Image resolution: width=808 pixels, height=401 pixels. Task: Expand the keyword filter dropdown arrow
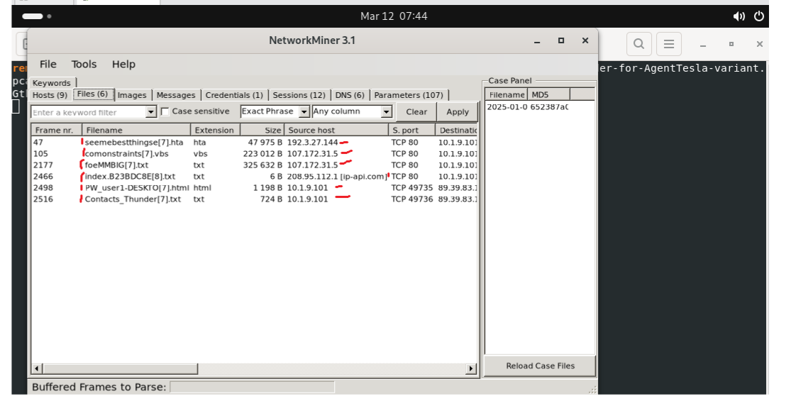[x=151, y=112]
